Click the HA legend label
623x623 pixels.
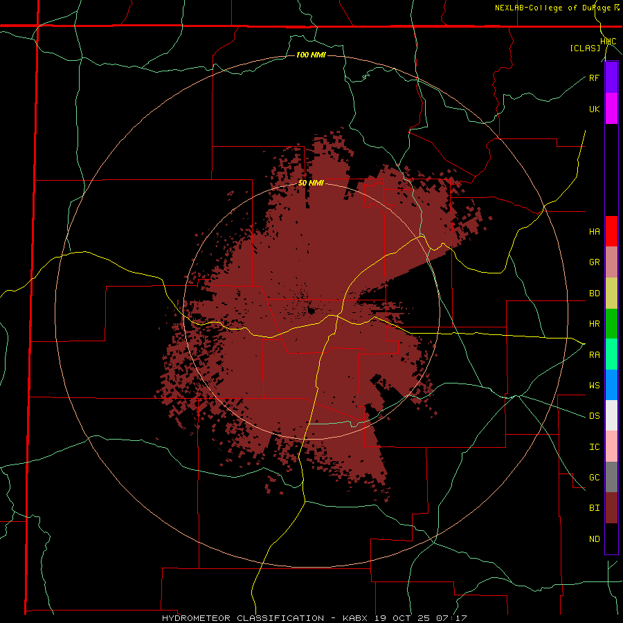[x=594, y=232]
